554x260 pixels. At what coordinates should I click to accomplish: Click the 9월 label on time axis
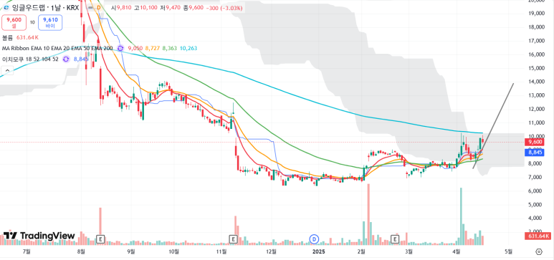click(131, 251)
